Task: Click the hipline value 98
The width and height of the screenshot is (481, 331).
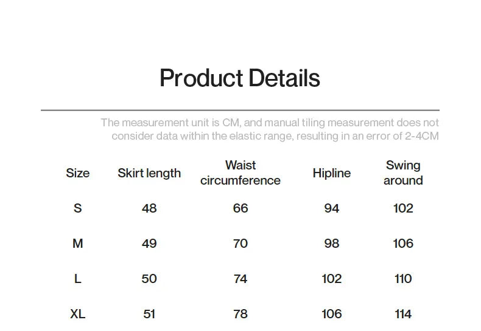Action: [x=332, y=244]
